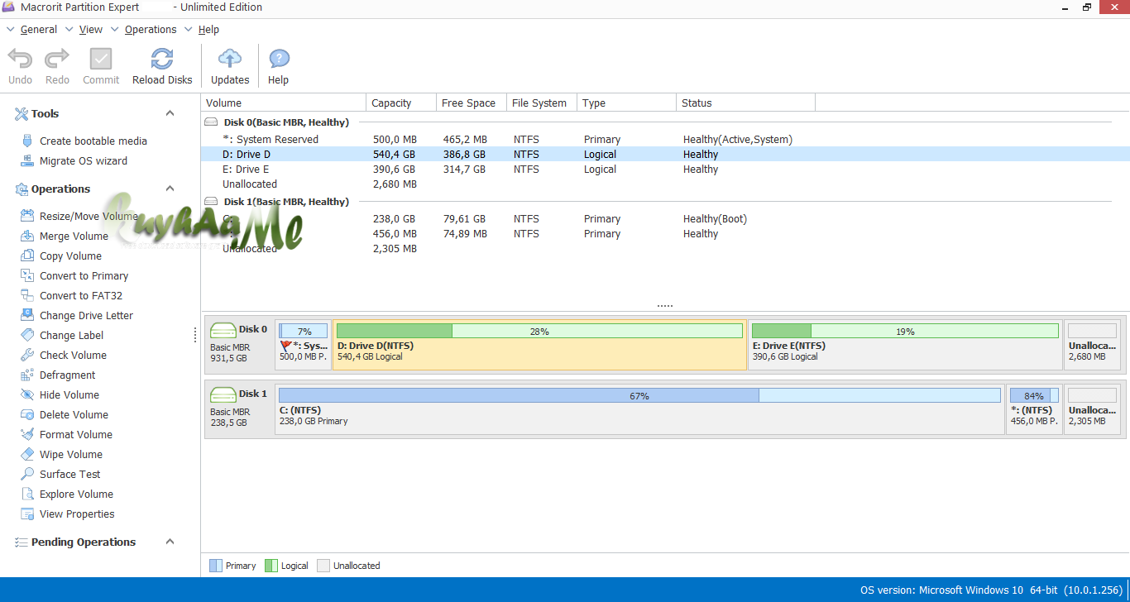This screenshot has width=1130, height=602.
Task: Click the Delete Volume icon
Action: (x=26, y=414)
